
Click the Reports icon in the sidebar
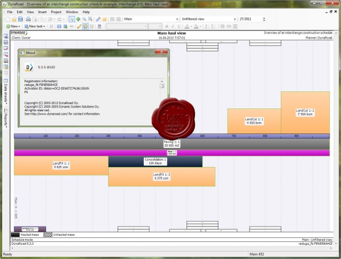pos(6,110)
